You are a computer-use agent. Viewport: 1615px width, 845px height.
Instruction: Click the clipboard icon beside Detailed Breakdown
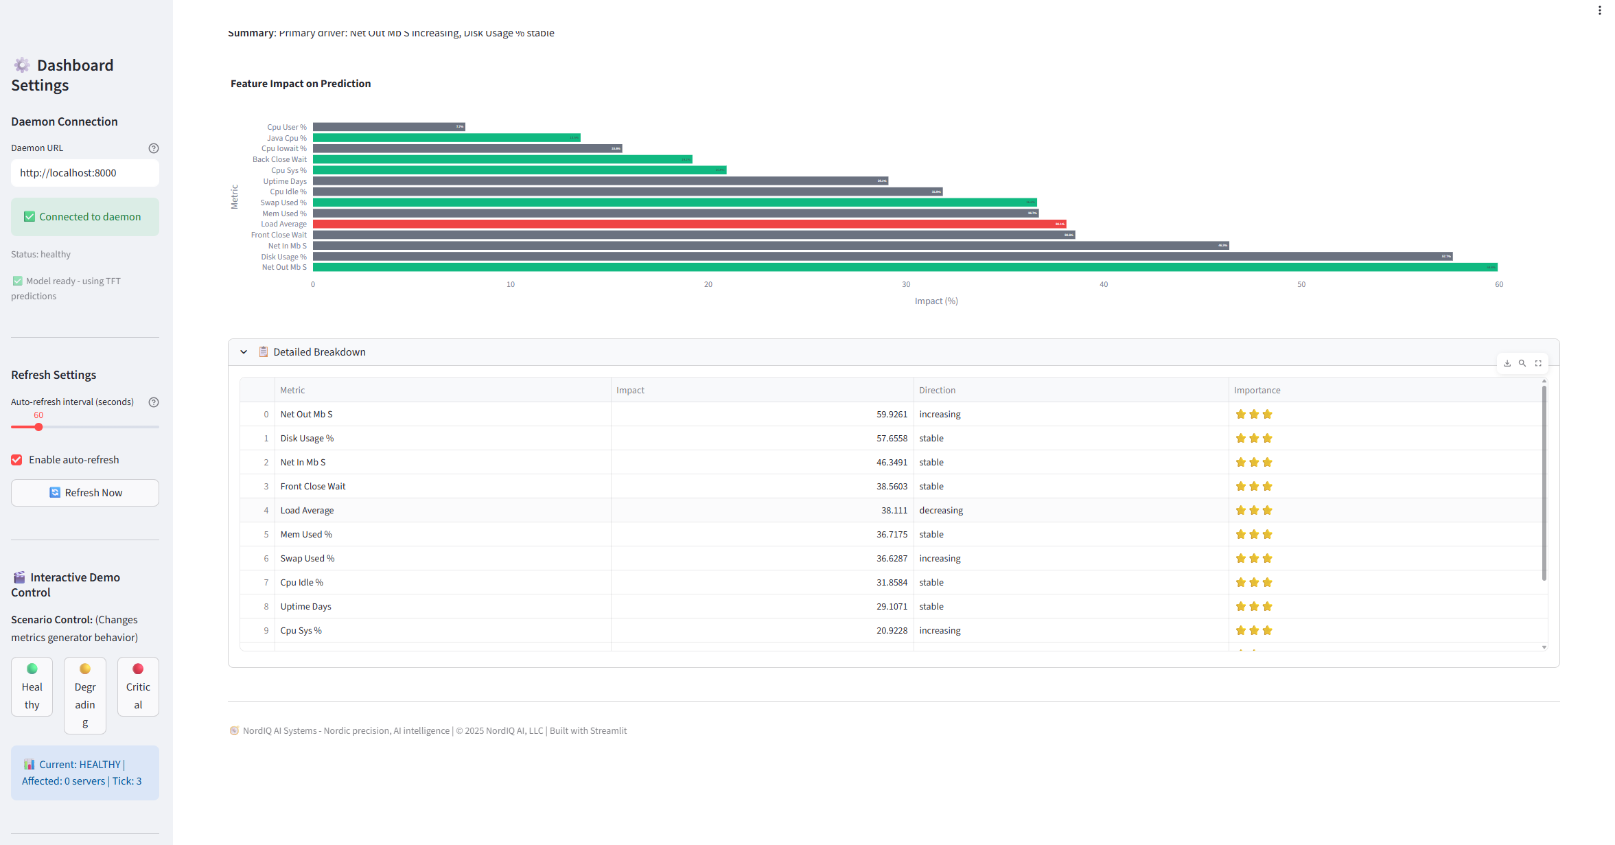pos(263,351)
